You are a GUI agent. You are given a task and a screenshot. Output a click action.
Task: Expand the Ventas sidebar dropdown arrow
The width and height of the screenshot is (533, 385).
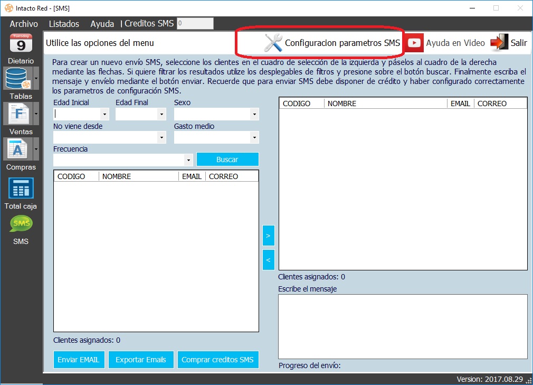pyautogui.click(x=36, y=114)
